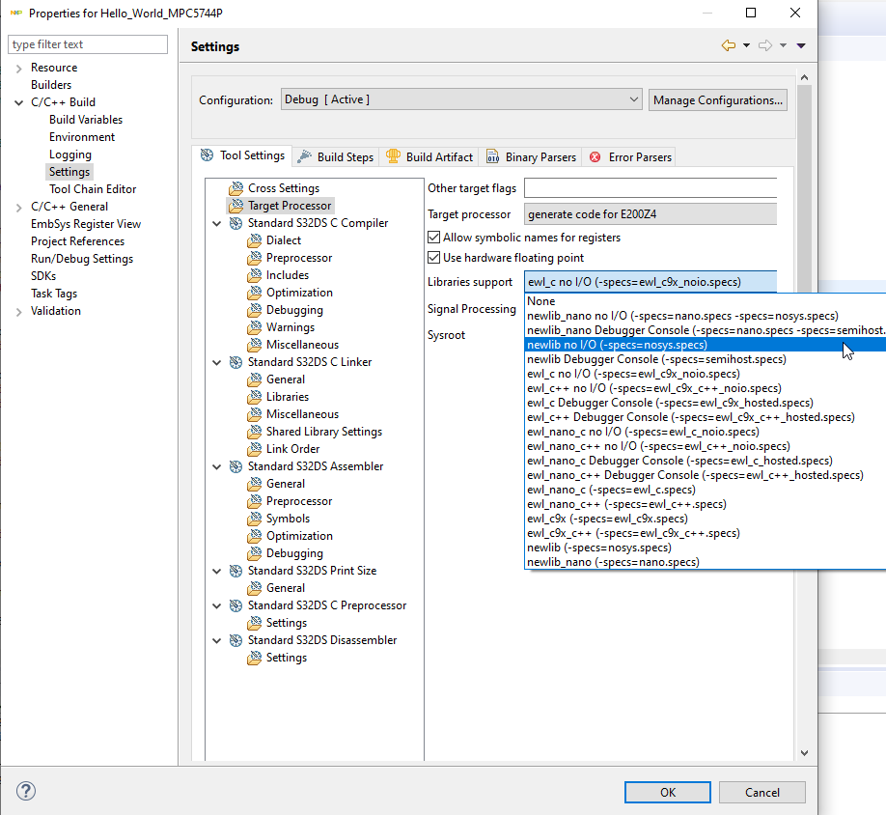
Task: Select Tool Chain Editor in tree
Action: (x=93, y=189)
